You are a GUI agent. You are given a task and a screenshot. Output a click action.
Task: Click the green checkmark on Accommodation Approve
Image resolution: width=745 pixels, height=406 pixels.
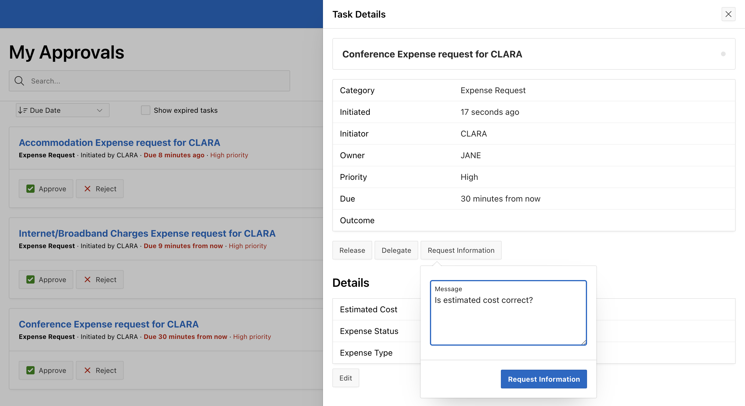[x=30, y=189]
